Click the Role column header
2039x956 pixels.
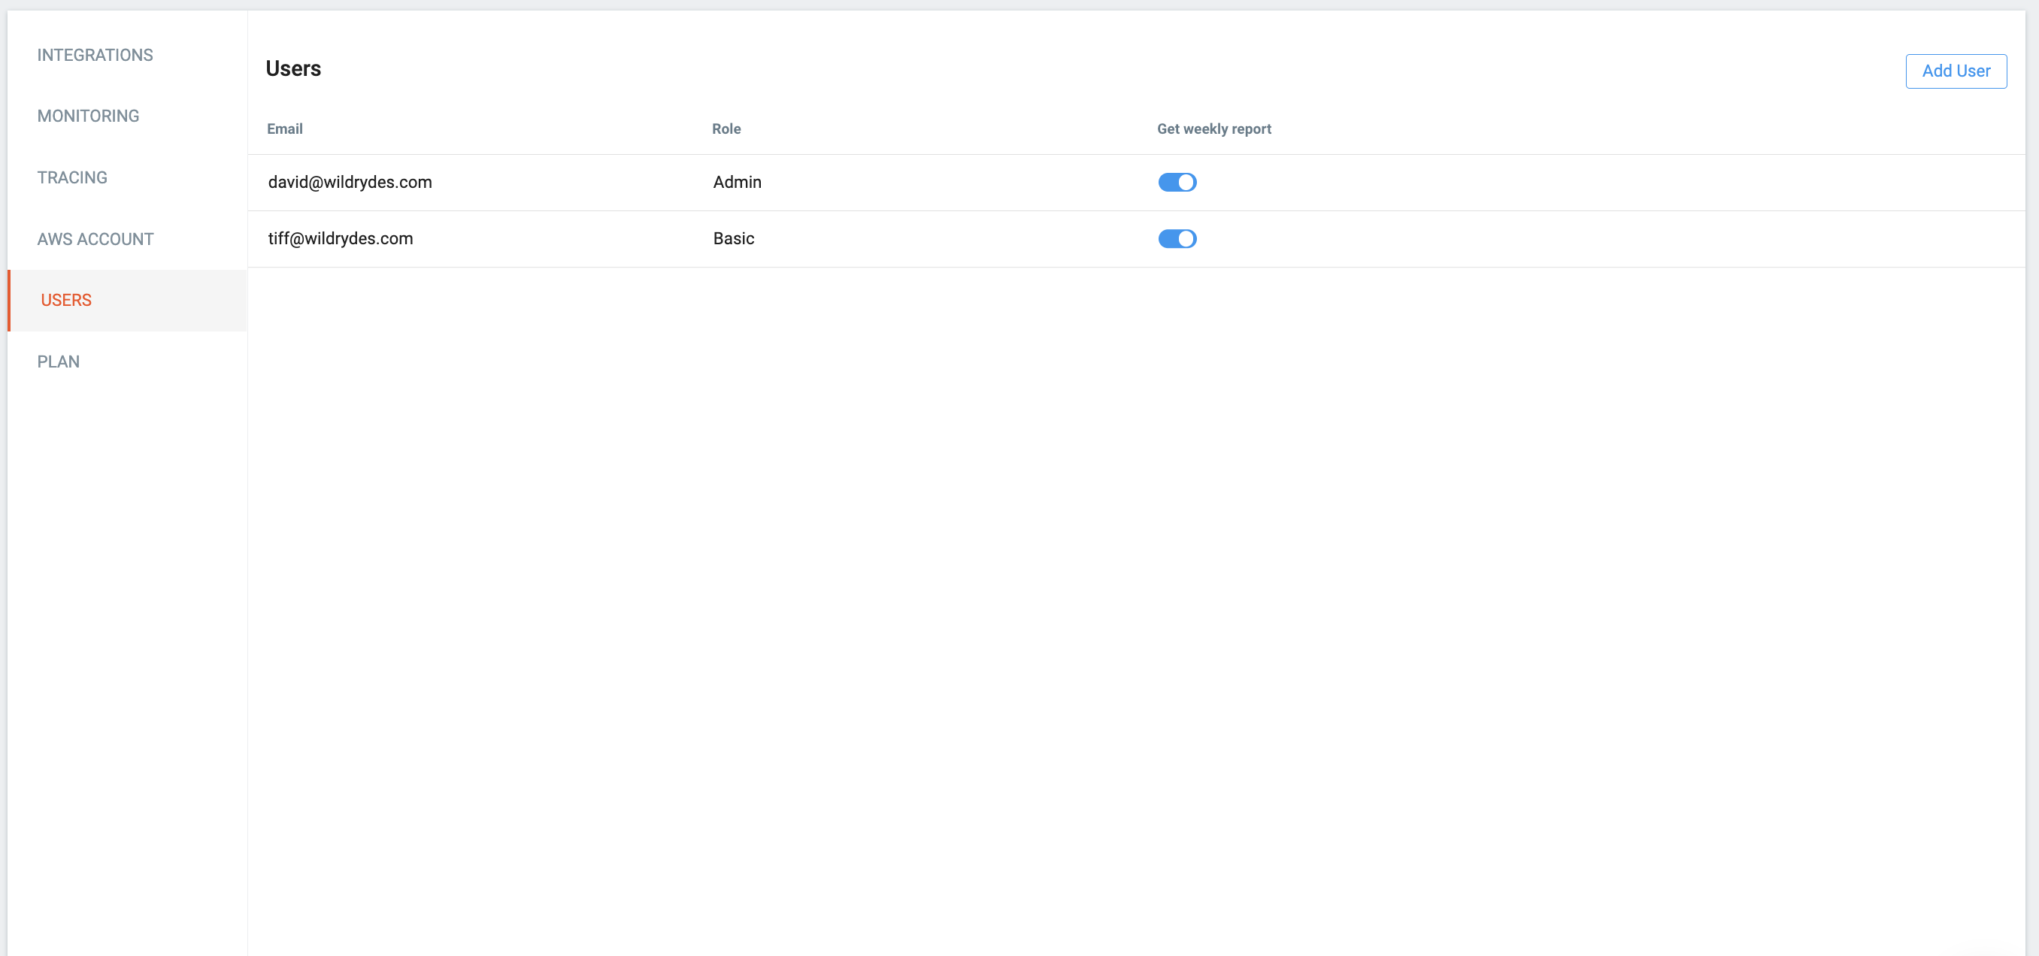click(x=726, y=129)
